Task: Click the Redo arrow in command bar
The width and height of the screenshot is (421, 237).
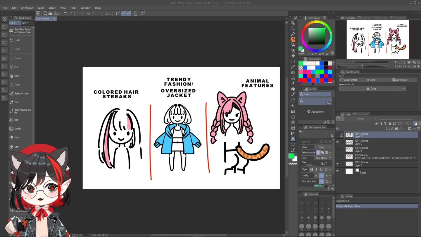Action: pyautogui.click(x=71, y=13)
